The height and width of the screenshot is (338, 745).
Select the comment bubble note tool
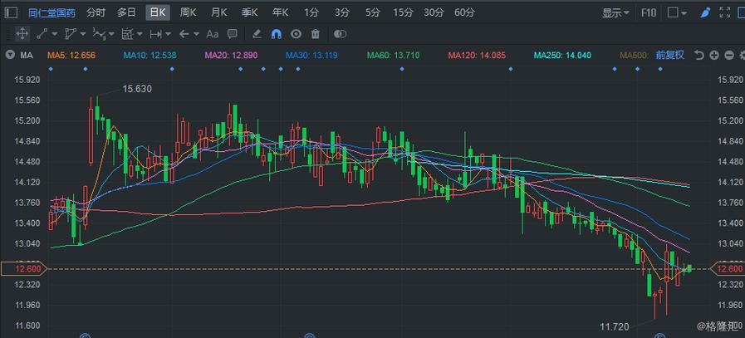click(x=233, y=34)
